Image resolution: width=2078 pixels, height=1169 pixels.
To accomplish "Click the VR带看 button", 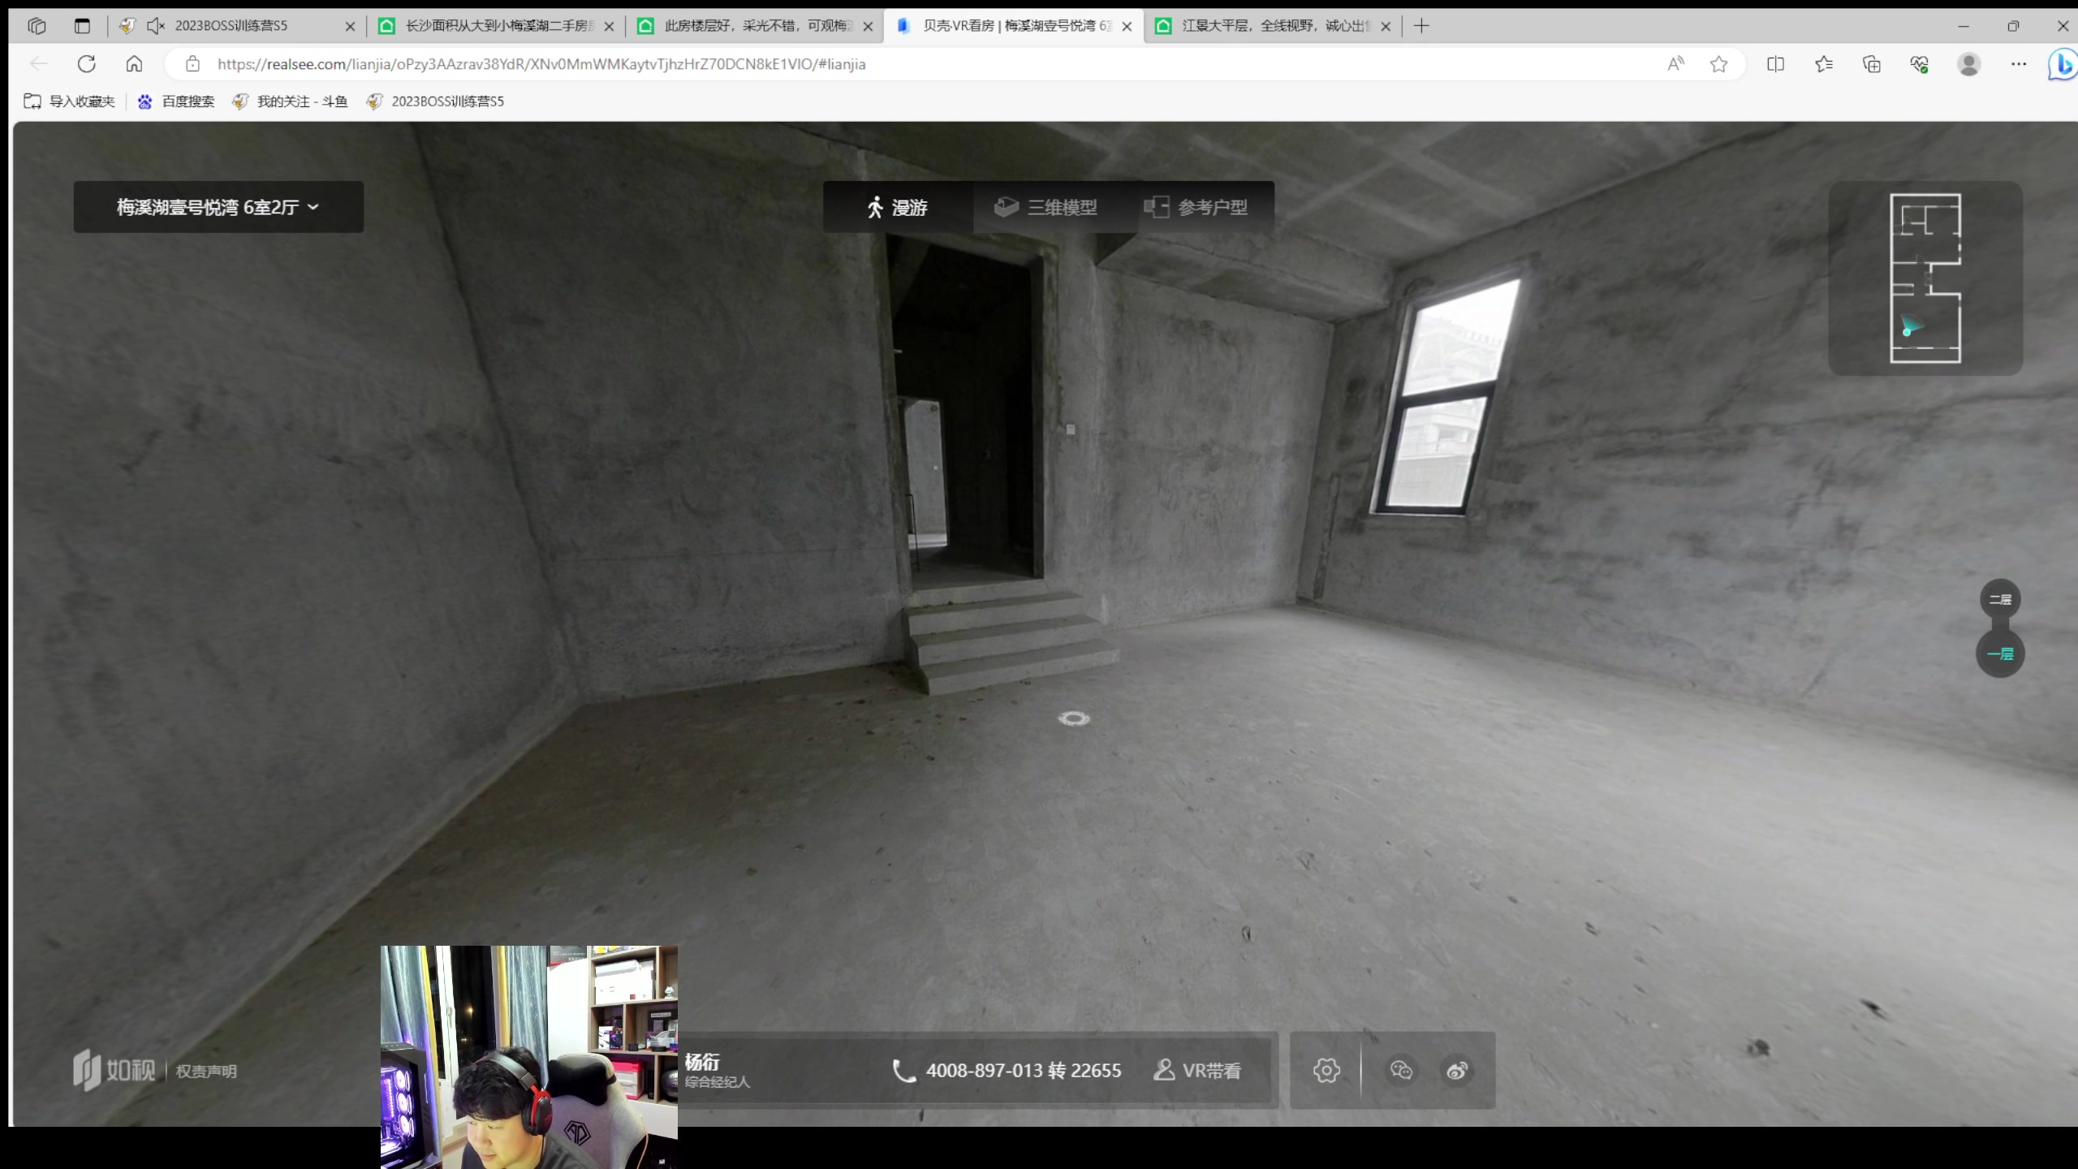I will (x=1197, y=1070).
